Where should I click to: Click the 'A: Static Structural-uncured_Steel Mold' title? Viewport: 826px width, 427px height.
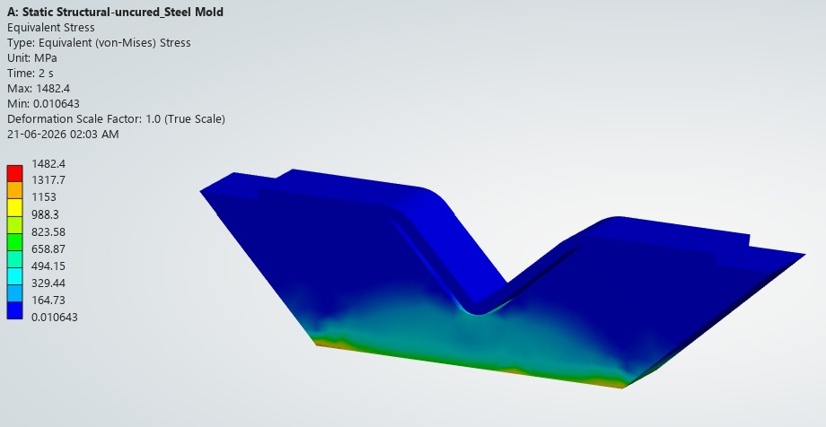(x=115, y=12)
